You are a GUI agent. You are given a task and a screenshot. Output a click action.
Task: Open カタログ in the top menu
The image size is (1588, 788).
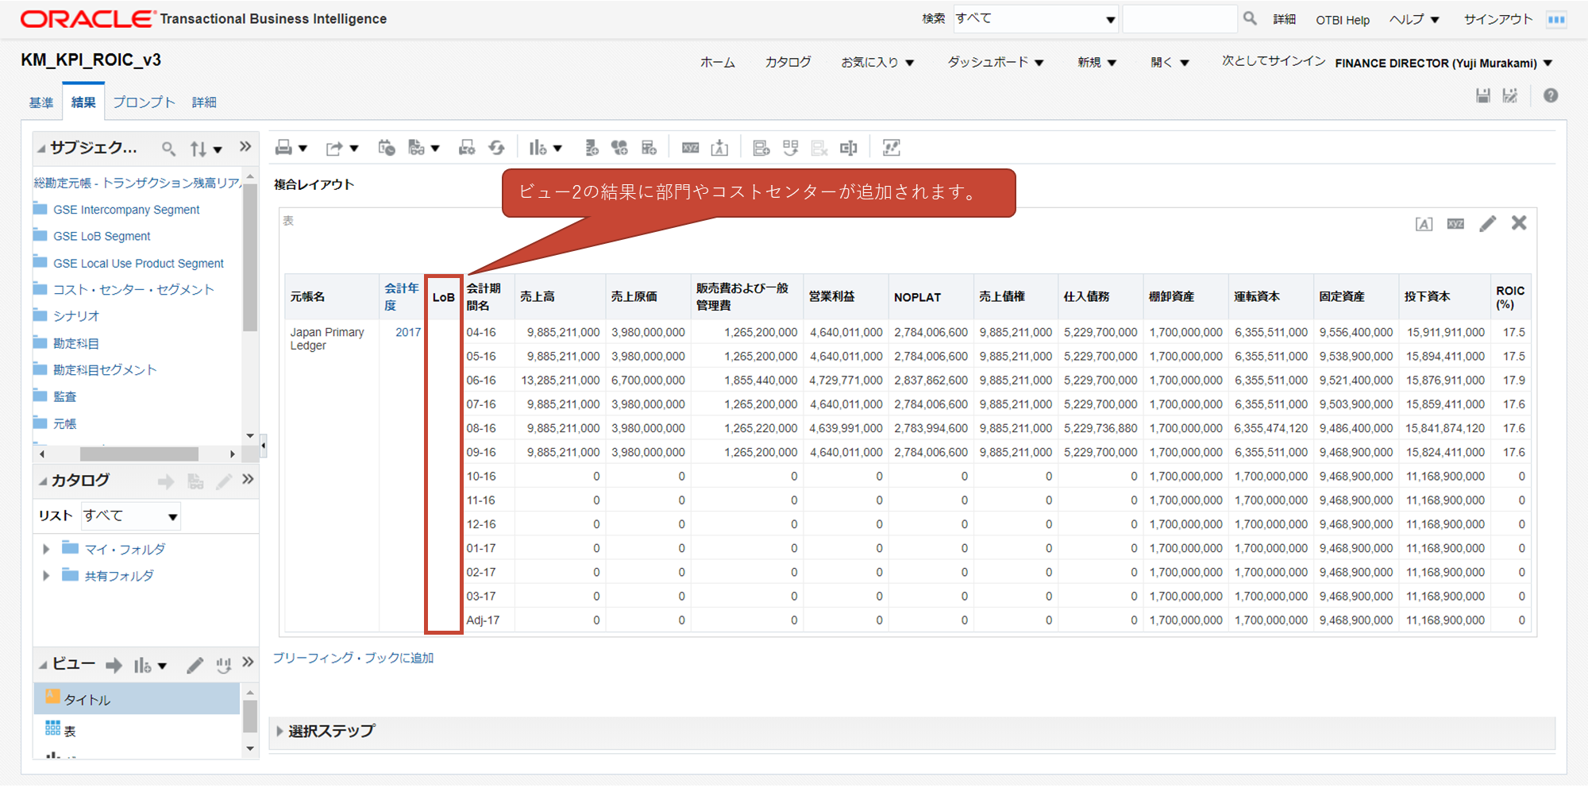pyautogui.click(x=788, y=62)
